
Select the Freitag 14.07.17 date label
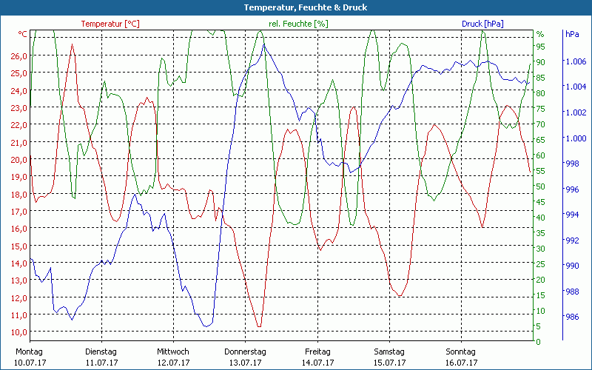coord(317,357)
